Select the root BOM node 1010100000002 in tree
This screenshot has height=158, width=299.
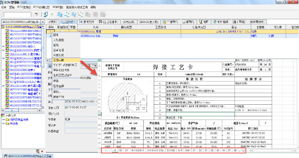pyautogui.click(x=23, y=26)
